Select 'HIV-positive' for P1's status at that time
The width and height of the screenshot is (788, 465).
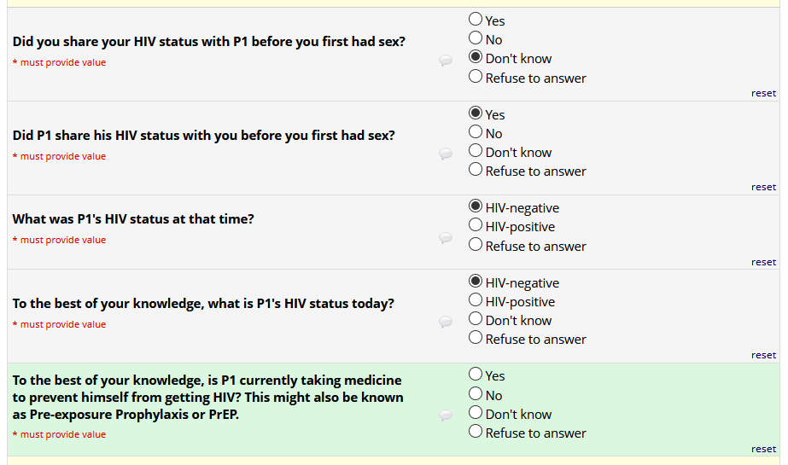click(476, 225)
